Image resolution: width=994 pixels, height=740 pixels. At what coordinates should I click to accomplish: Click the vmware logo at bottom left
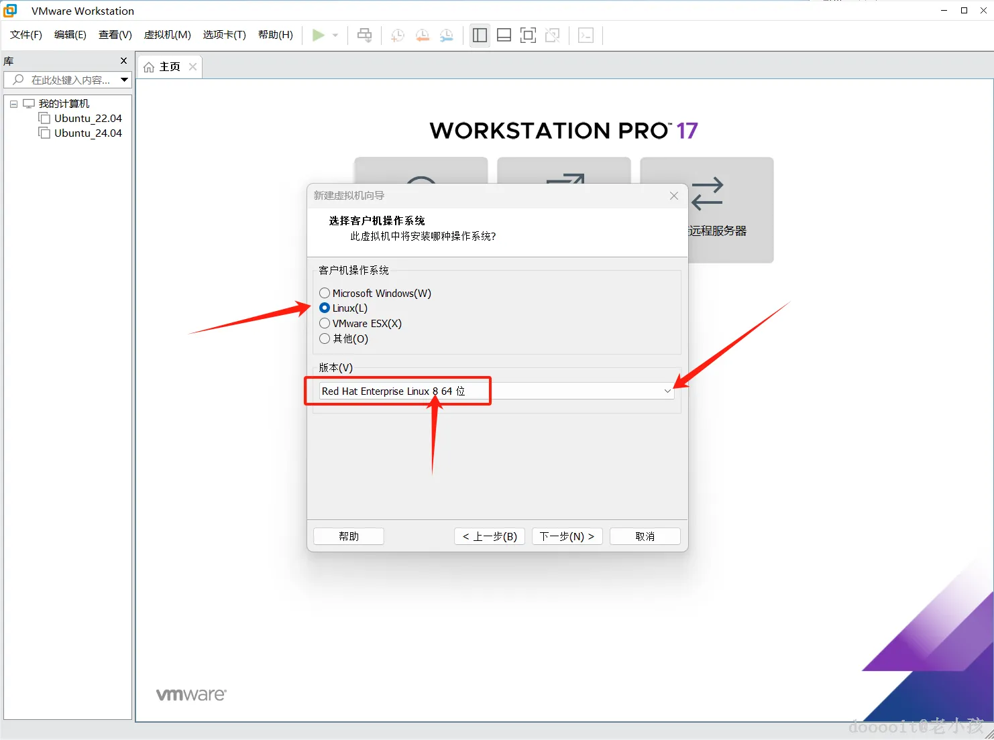(191, 694)
